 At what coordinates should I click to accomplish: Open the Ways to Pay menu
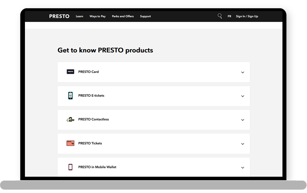point(97,16)
